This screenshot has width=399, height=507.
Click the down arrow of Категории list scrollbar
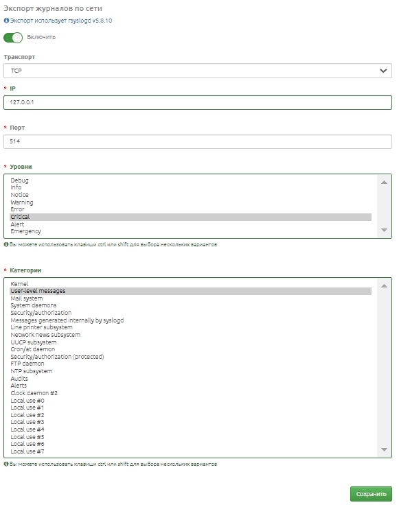384,450
